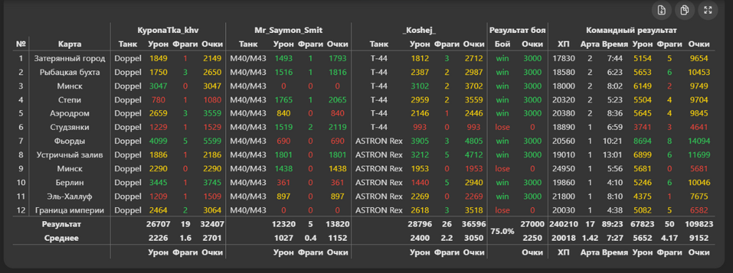
Task: Click the lose result in Граница империи row
Action: [503, 211]
